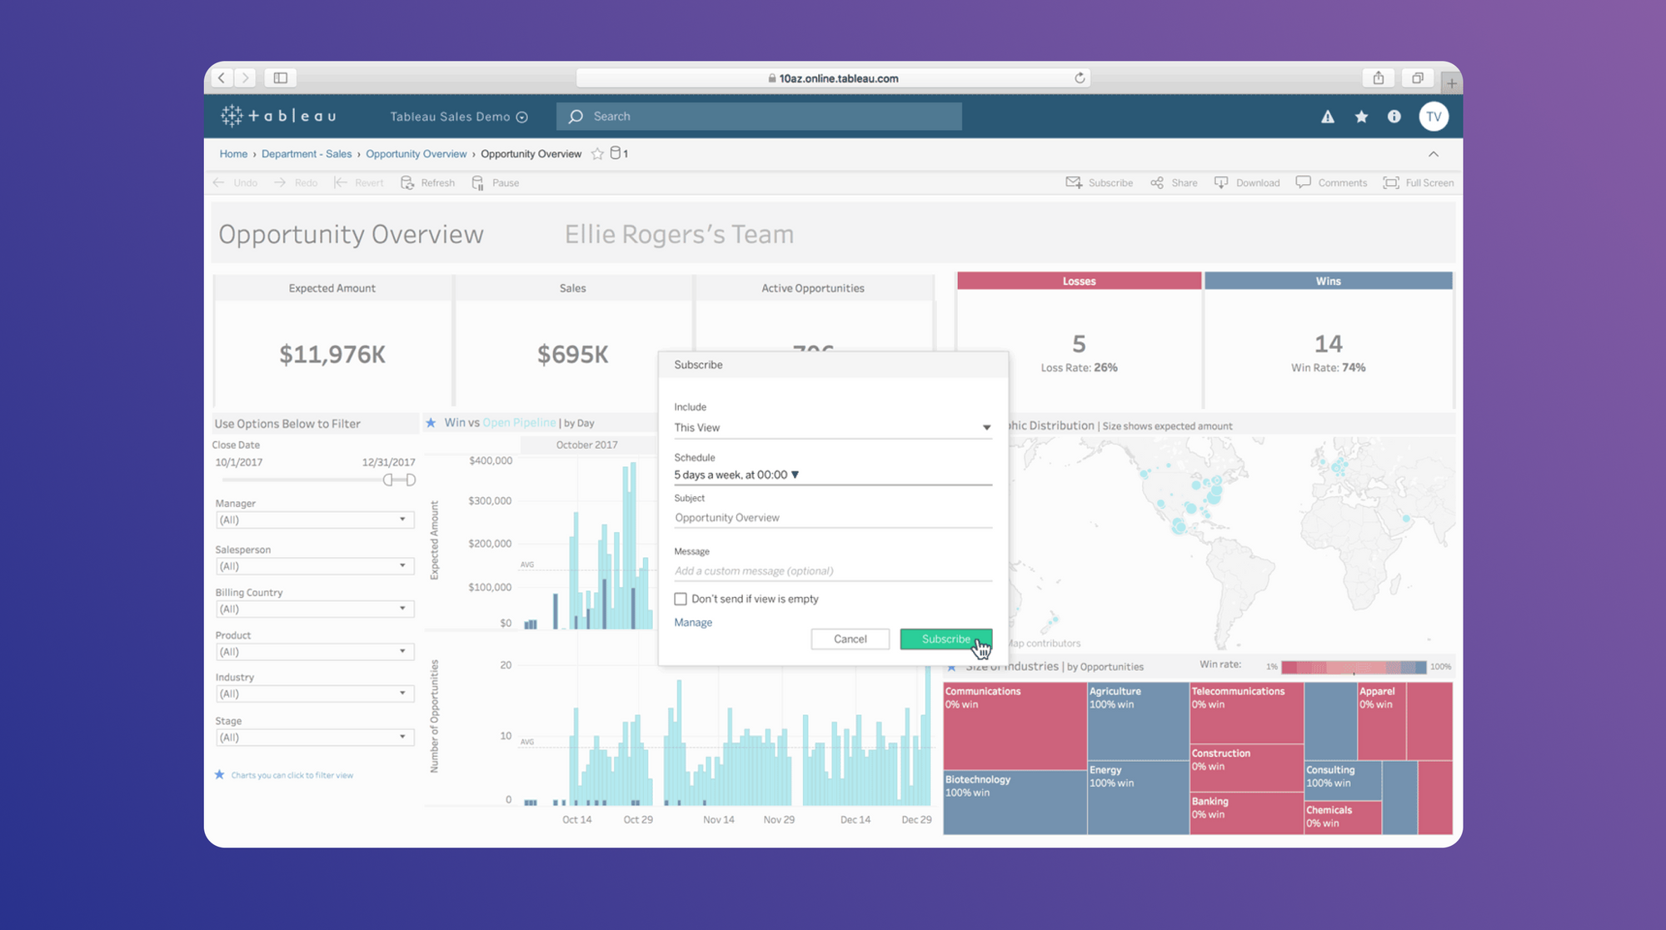Select the Agriculture treemap tile
1666x930 pixels.
point(1138,721)
